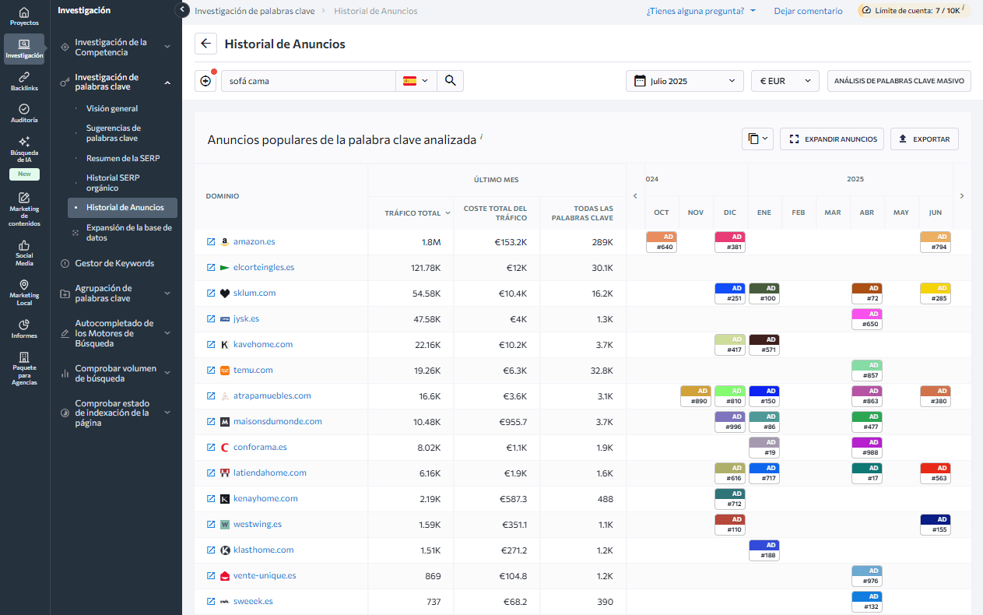The width and height of the screenshot is (983, 615).
Task: Expand Comprobar estado de indexación
Action: [167, 413]
